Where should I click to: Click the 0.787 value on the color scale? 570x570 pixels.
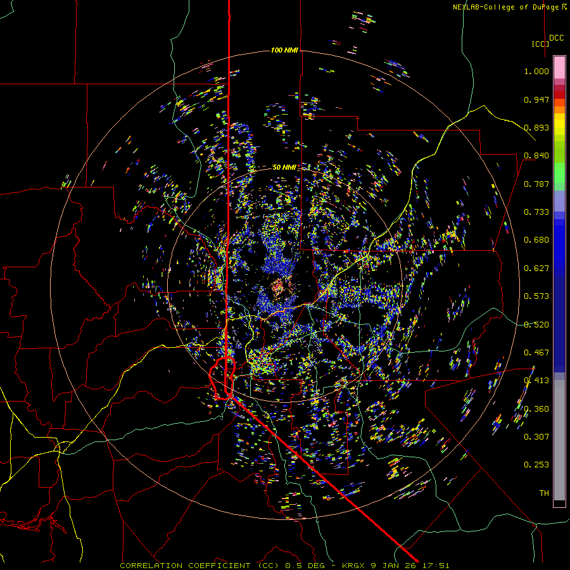[x=536, y=184]
